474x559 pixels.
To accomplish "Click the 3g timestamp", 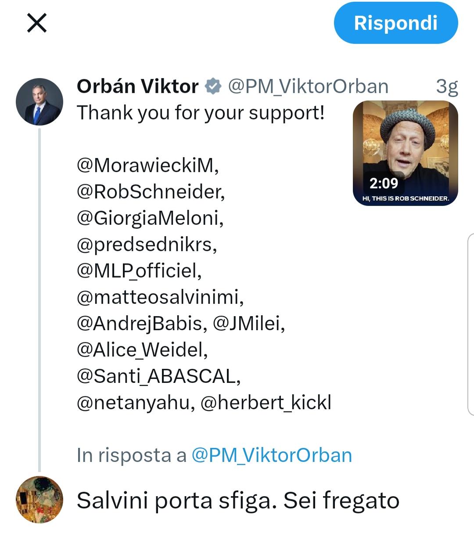I will pyautogui.click(x=447, y=87).
